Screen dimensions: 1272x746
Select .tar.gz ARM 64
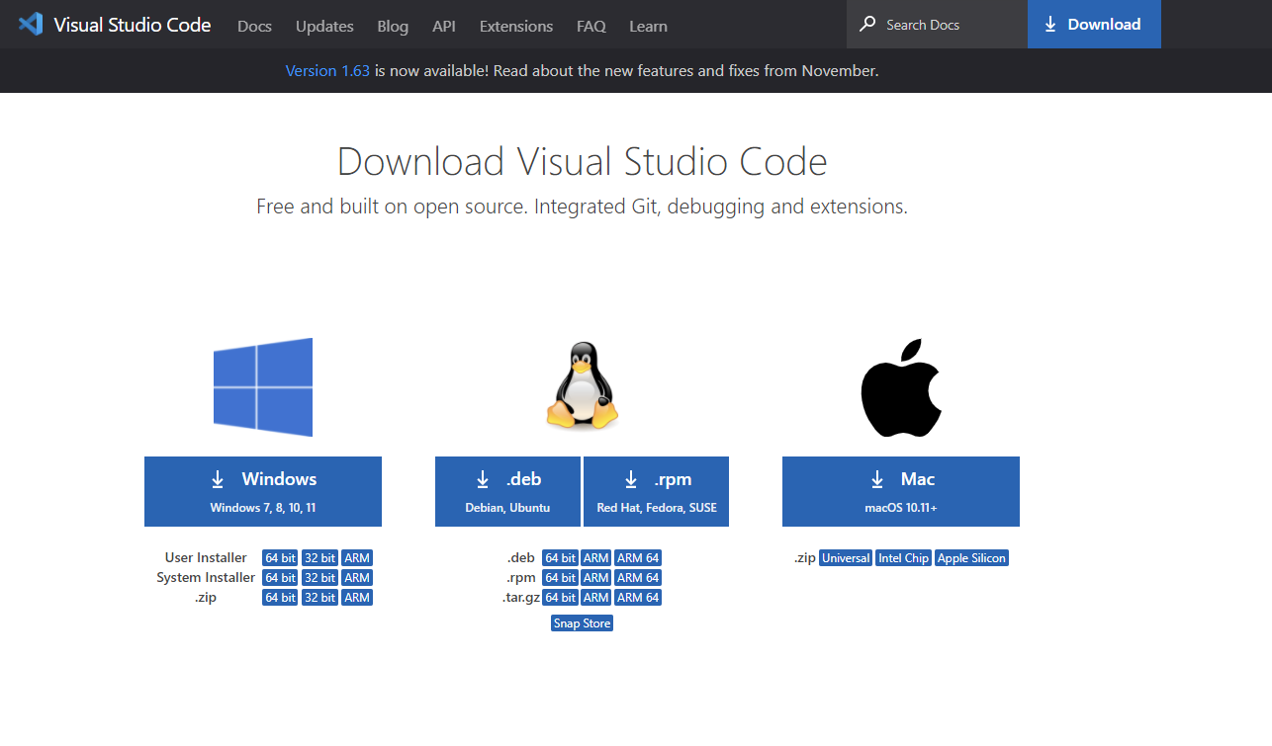tap(638, 598)
